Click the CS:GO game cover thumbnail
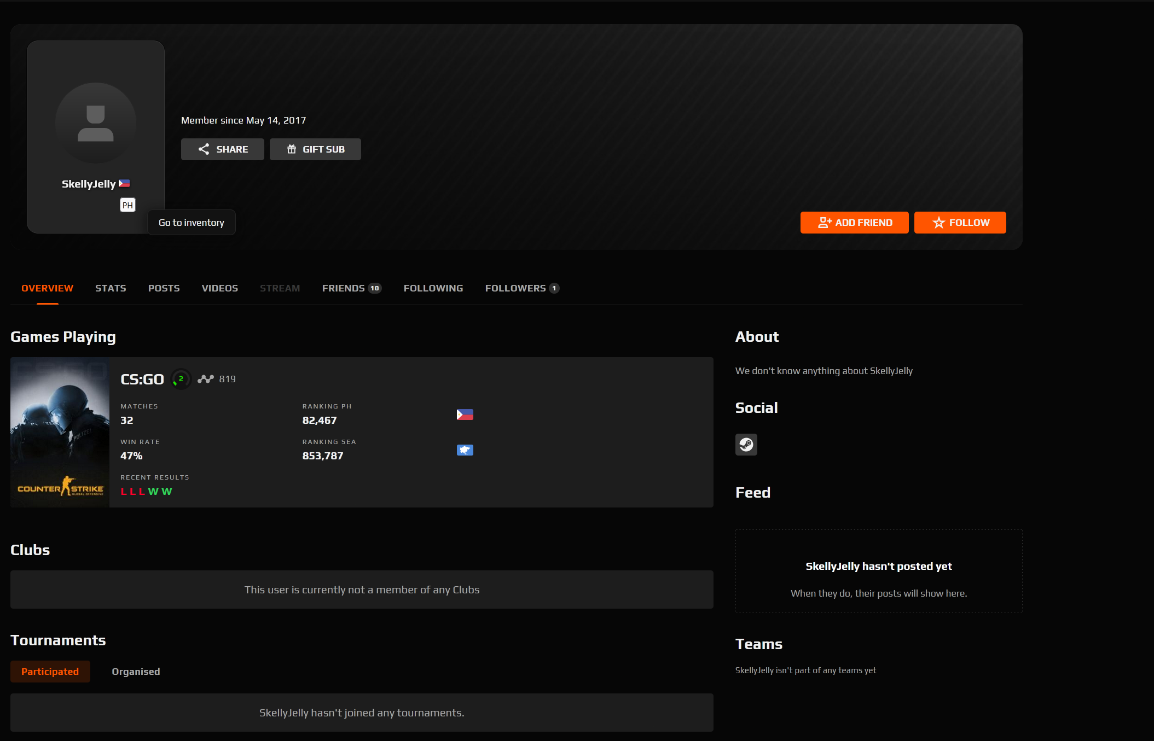 coord(60,433)
